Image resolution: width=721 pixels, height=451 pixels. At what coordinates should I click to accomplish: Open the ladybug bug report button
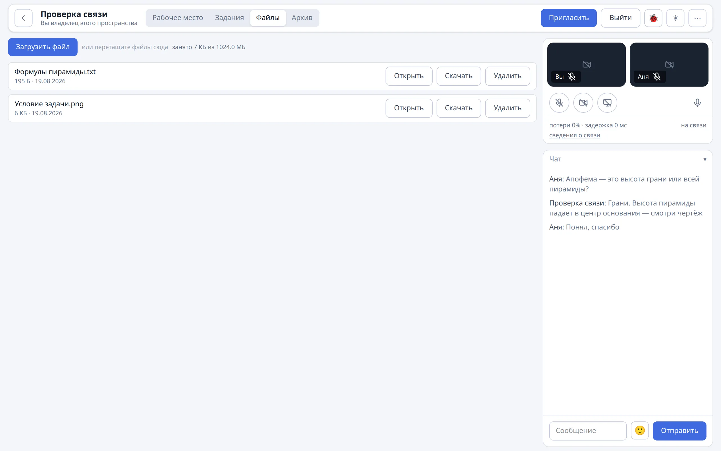pyautogui.click(x=653, y=18)
